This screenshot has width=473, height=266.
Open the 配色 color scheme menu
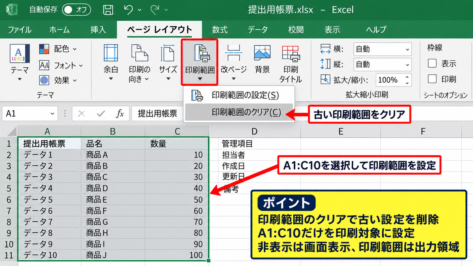[x=58, y=49]
